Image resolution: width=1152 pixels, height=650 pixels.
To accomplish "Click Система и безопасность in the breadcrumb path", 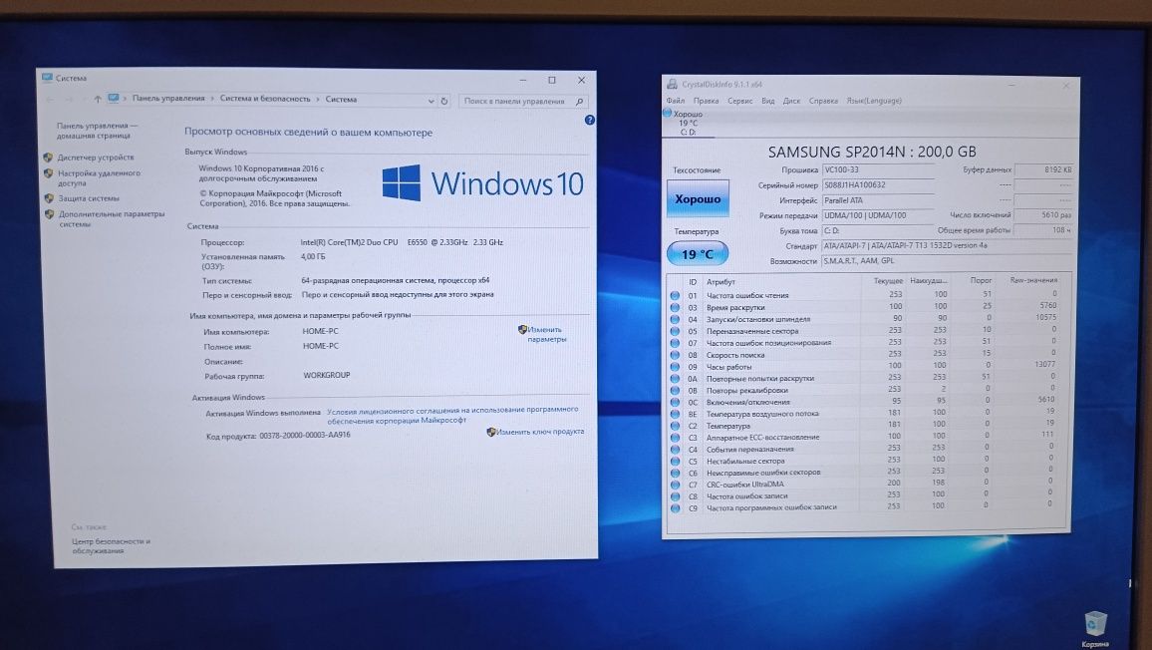I will (264, 99).
